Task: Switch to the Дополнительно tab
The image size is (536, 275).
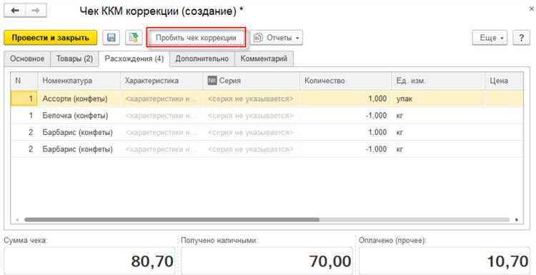Action: pyautogui.click(x=202, y=59)
